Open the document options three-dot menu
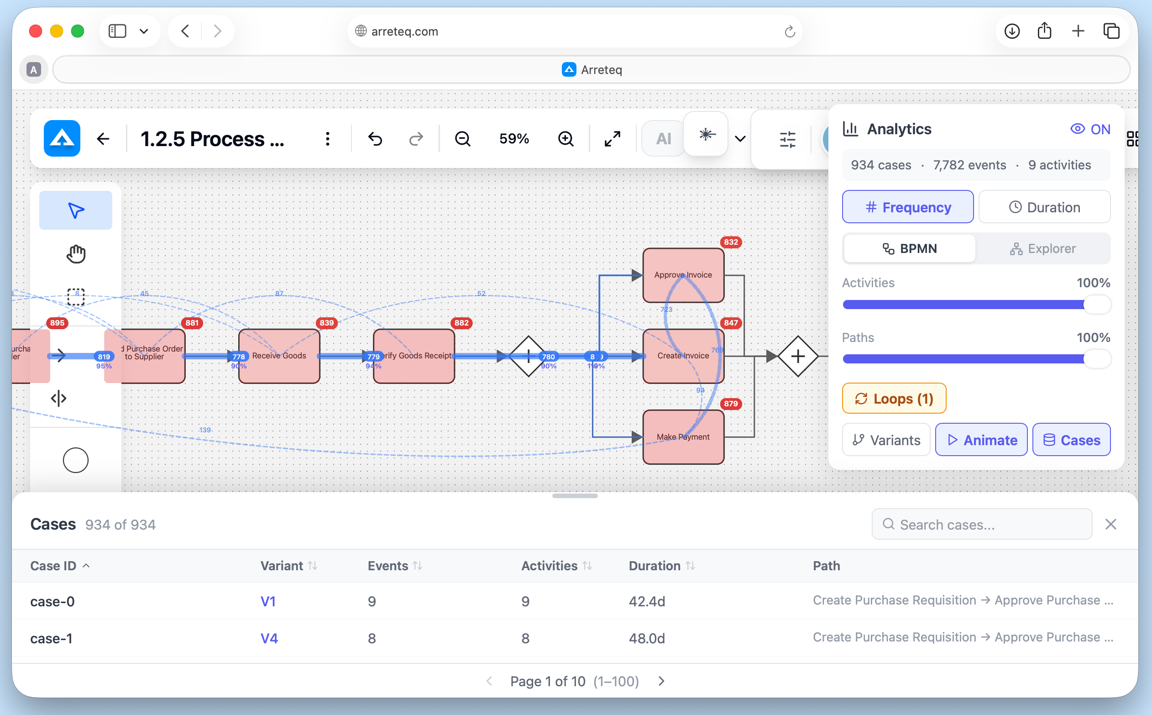The image size is (1152, 715). tap(327, 138)
